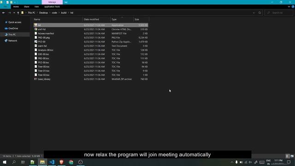Click the hd breadcrumb segment
This screenshot has height=166, width=295.
[x=72, y=13]
